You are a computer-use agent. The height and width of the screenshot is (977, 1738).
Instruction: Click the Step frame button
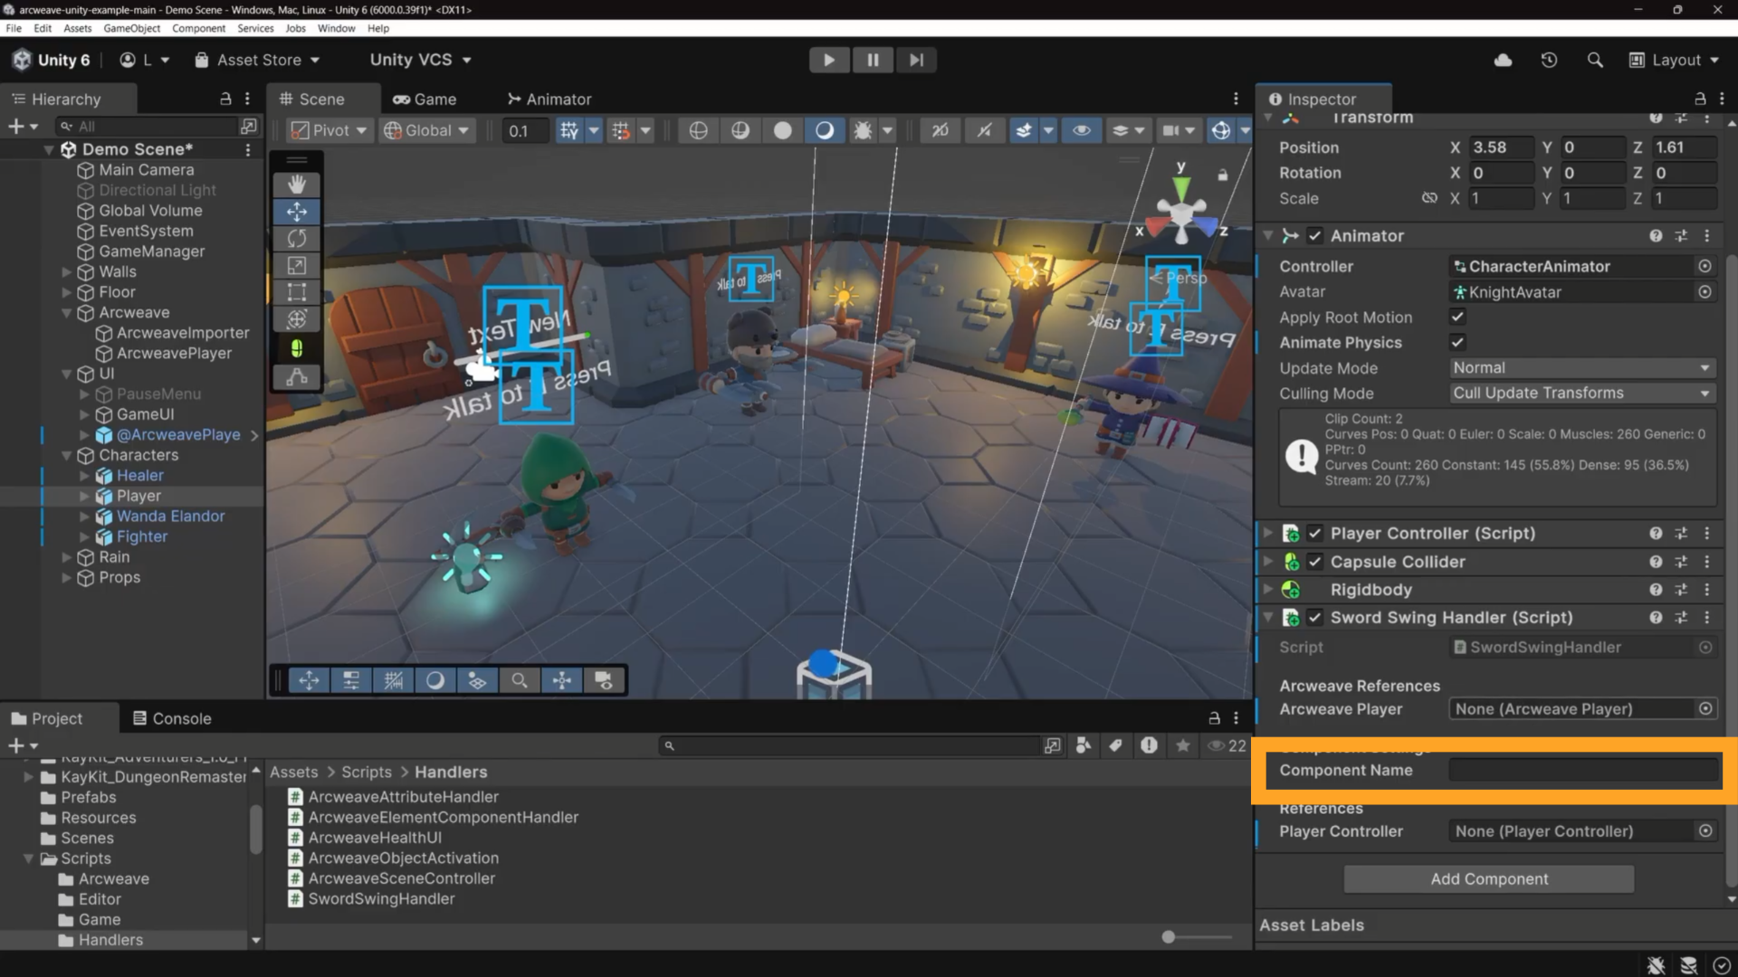click(x=916, y=60)
